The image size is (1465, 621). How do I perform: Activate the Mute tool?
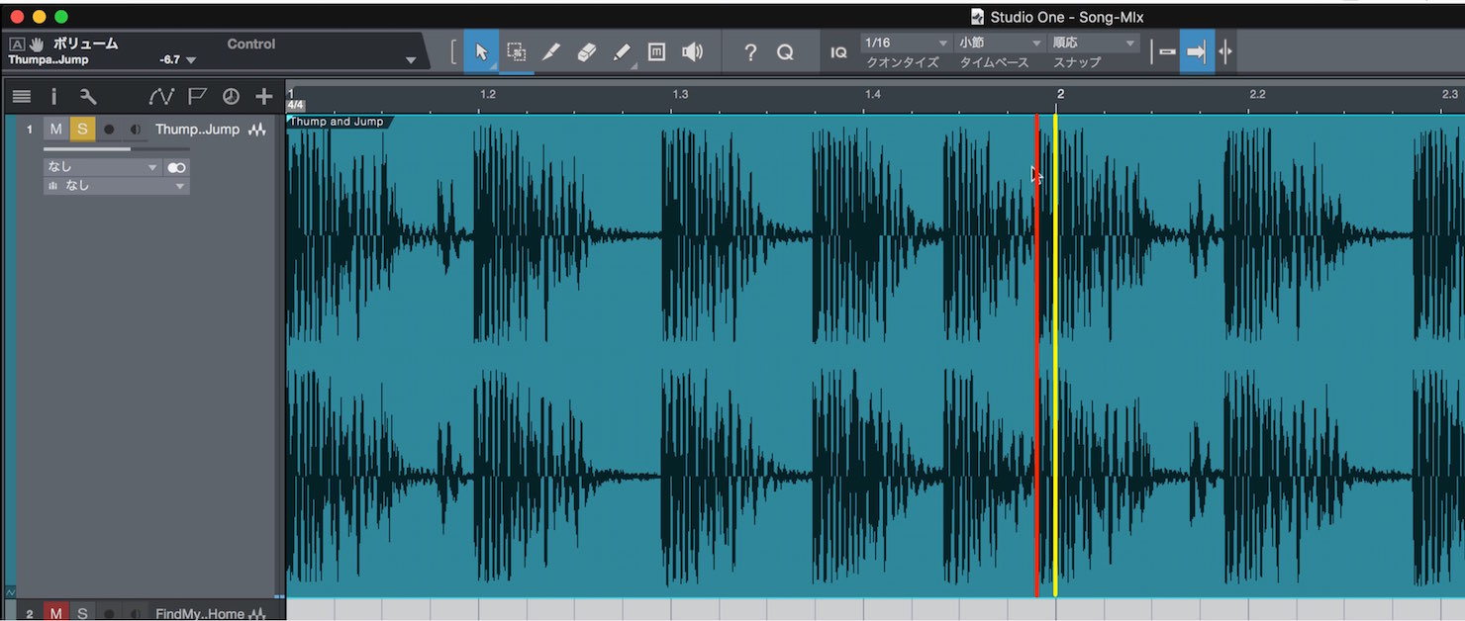coord(656,52)
